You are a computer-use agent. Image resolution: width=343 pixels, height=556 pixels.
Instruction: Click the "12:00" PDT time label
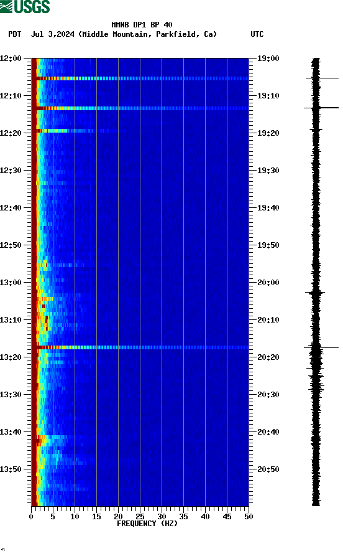click(x=11, y=58)
